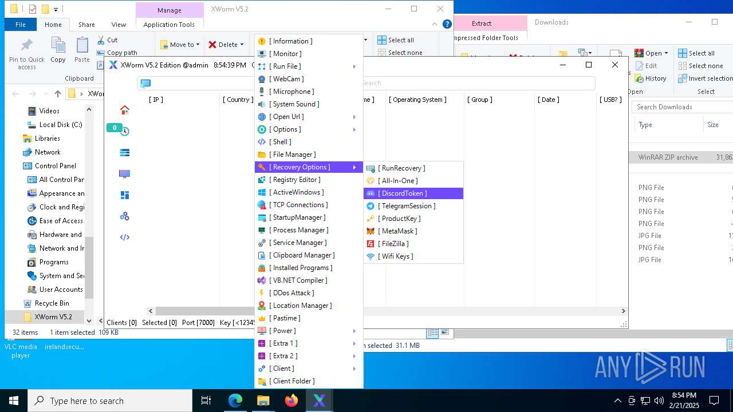Expand the [ Extra 2 ] submenu

click(x=309, y=356)
